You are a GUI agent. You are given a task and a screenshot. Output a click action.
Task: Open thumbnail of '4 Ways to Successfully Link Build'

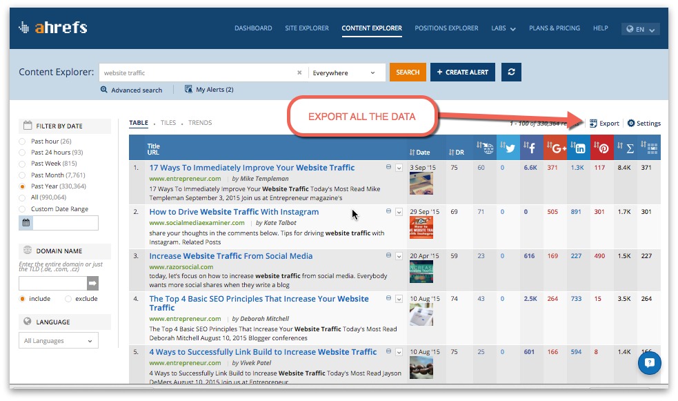[x=421, y=368]
